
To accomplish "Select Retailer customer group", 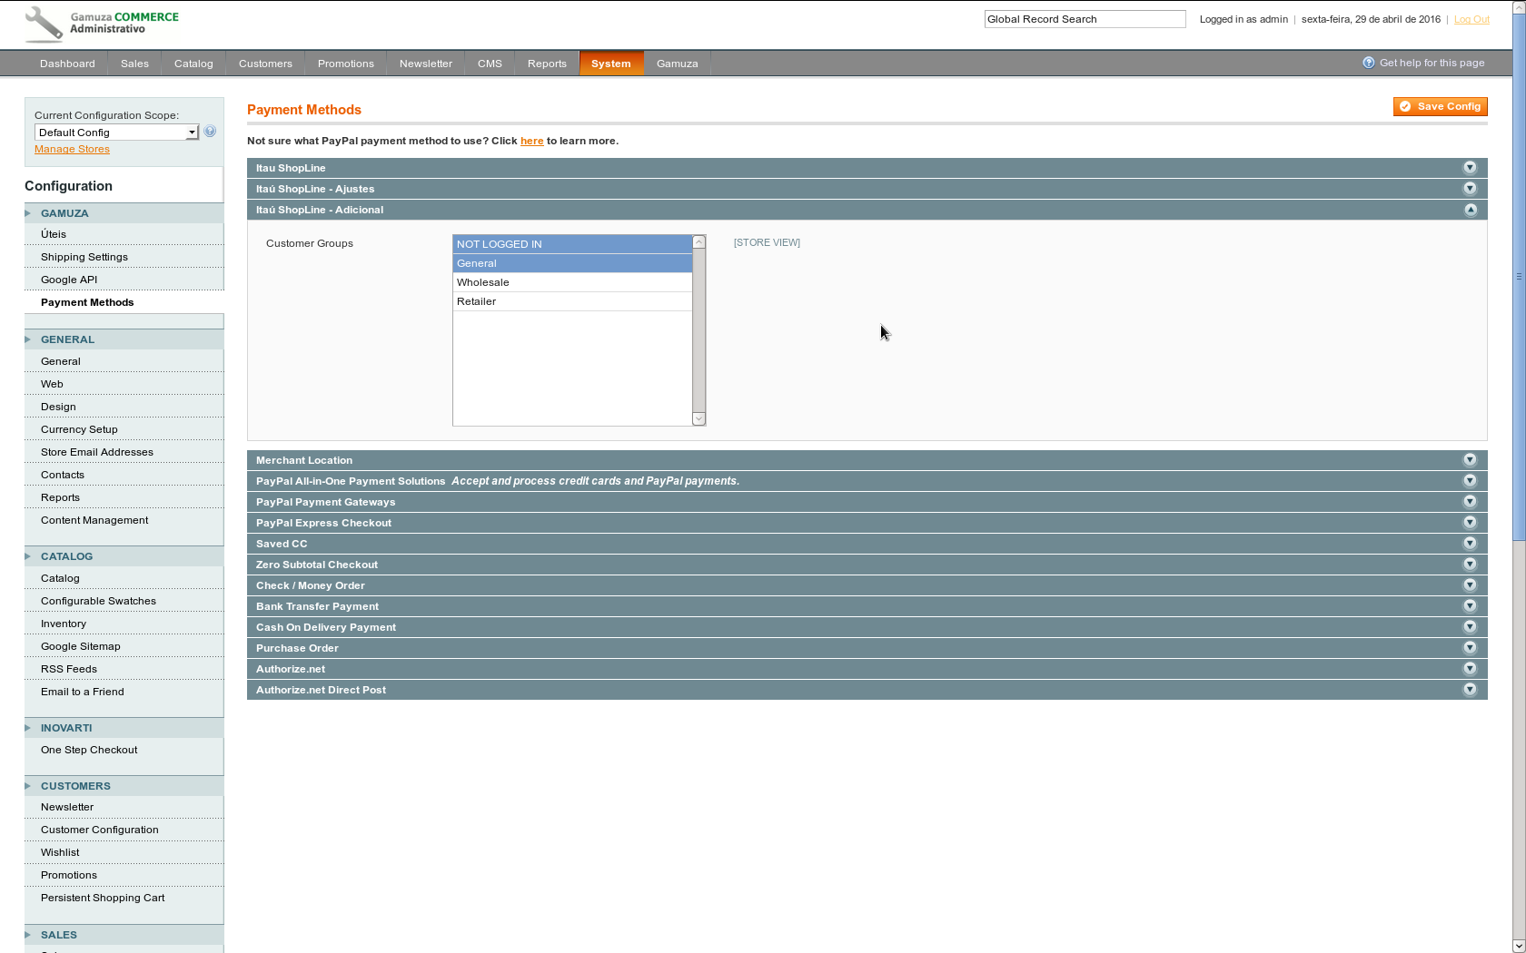I will 572,301.
